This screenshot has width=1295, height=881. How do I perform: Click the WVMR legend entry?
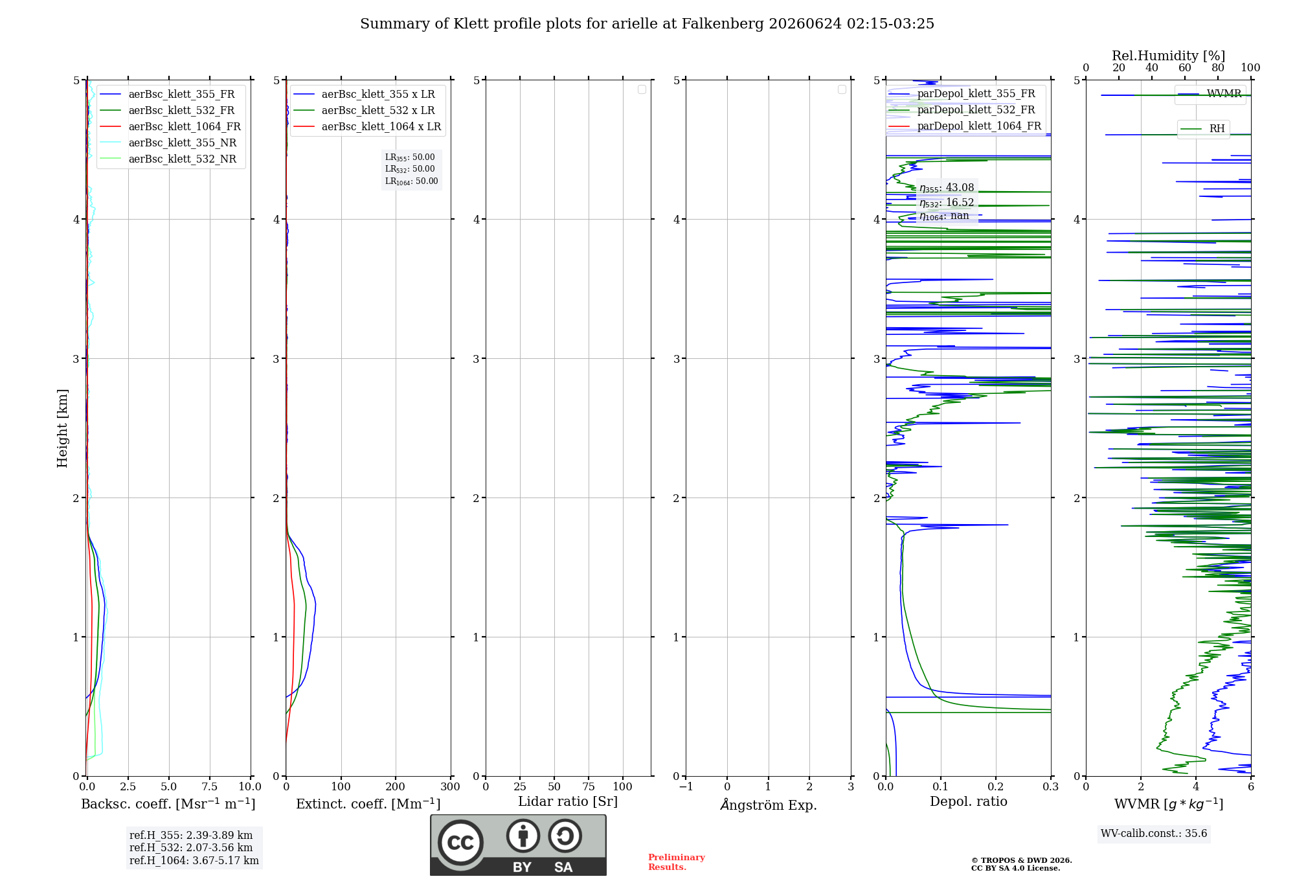click(x=1210, y=94)
